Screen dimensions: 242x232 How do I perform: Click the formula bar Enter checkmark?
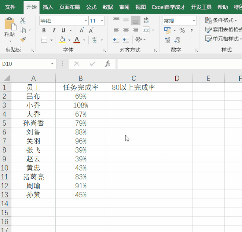click(92, 64)
